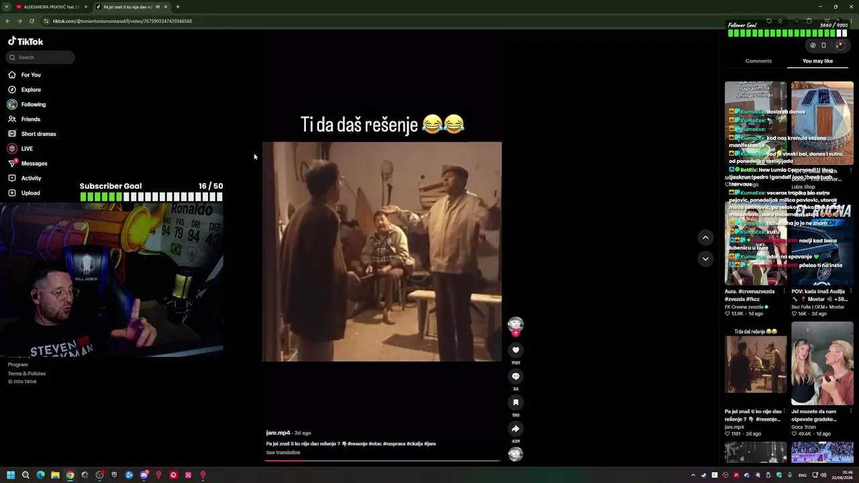This screenshot has height=483, width=859.
Task: Bookmark this page with the star icon
Action: (780, 21)
